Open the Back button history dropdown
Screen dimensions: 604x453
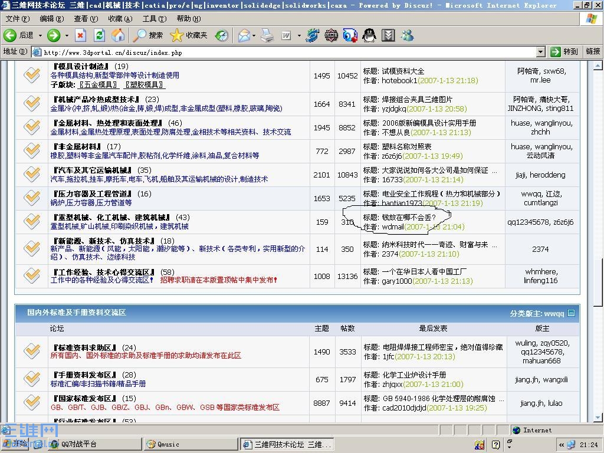[40, 35]
